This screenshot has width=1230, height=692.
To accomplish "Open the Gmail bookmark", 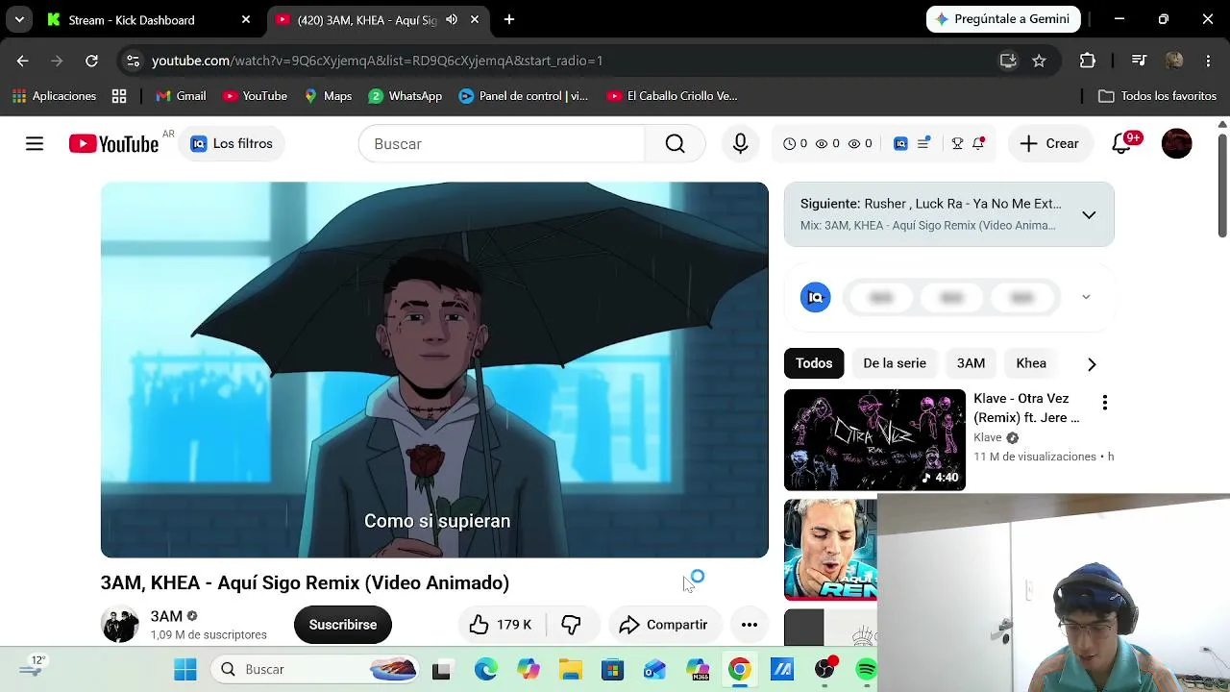I will [181, 96].
